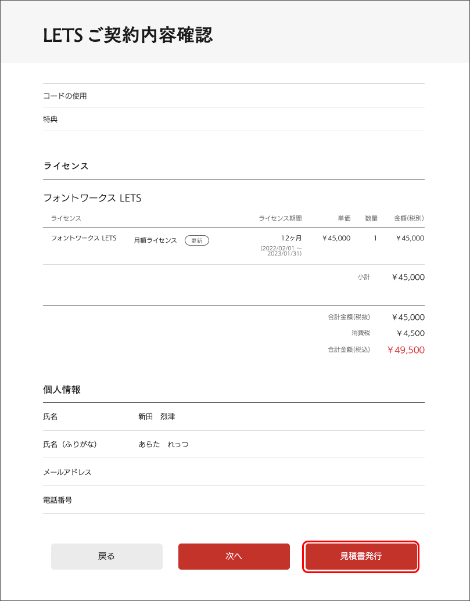Click the 金額(税別) column header
Screen dimensions: 470x601
[409, 218]
